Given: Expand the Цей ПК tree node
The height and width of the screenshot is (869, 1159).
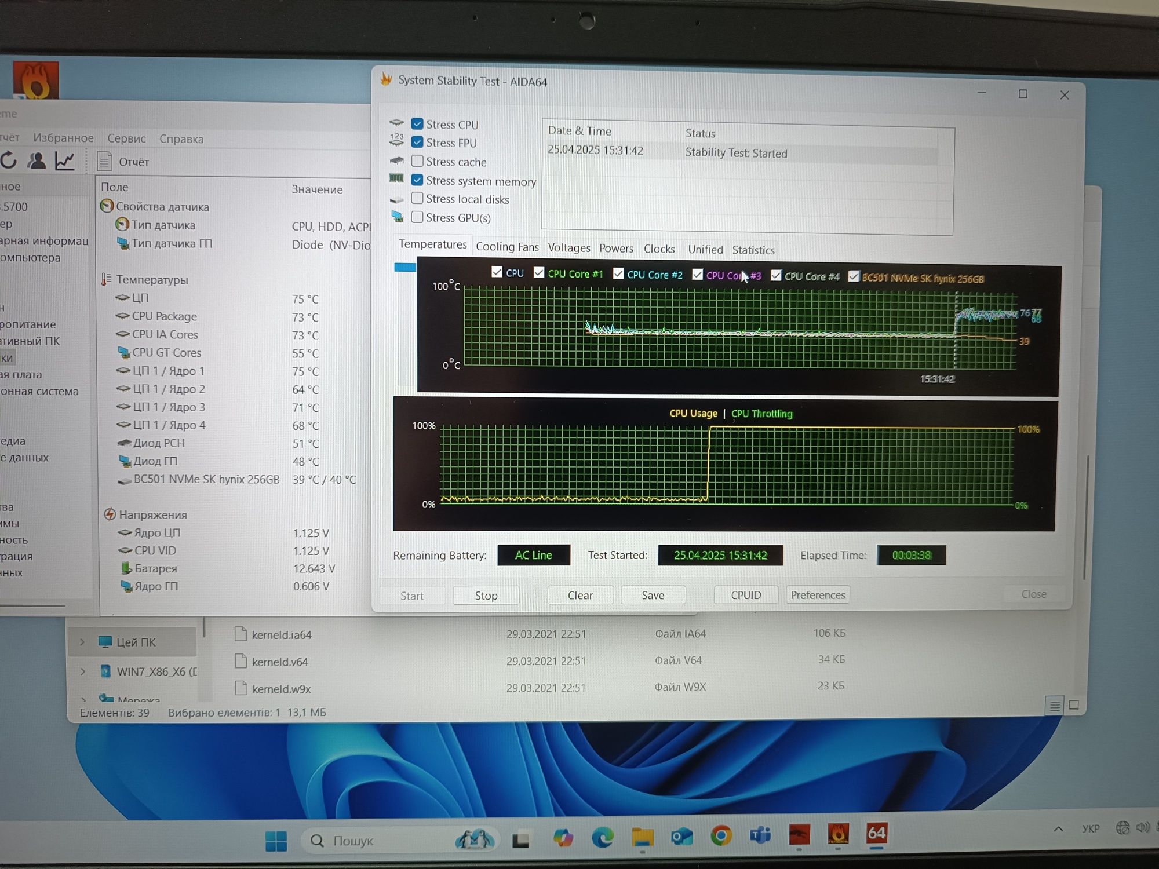Looking at the screenshot, I should click(x=82, y=642).
